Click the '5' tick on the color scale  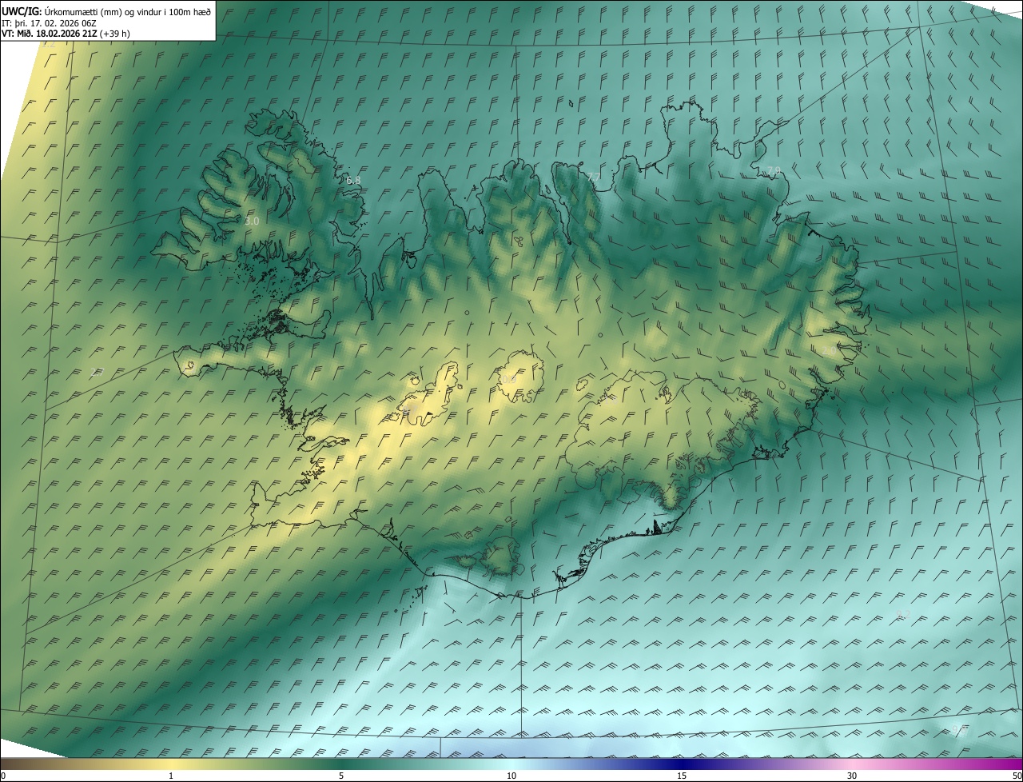(x=341, y=776)
